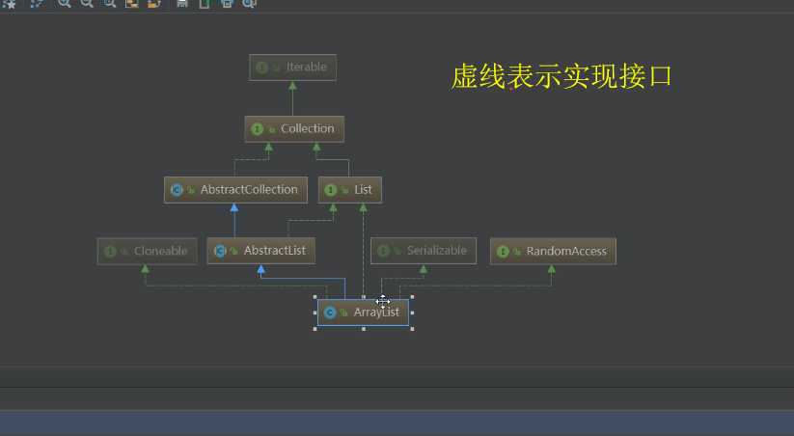The width and height of the screenshot is (794, 436).
Task: Select the List interface node
Action: (350, 190)
